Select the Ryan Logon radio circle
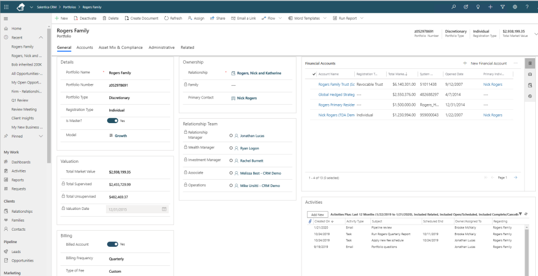This screenshot has width=538, height=276. pyautogui.click(x=231, y=148)
